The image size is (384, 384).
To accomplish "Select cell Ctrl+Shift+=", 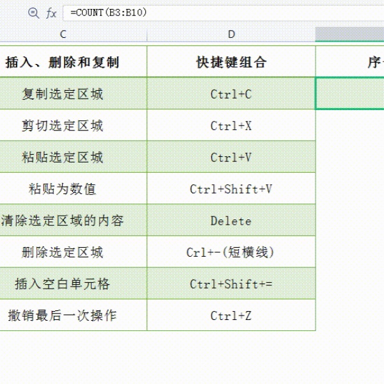I will 231,284.
